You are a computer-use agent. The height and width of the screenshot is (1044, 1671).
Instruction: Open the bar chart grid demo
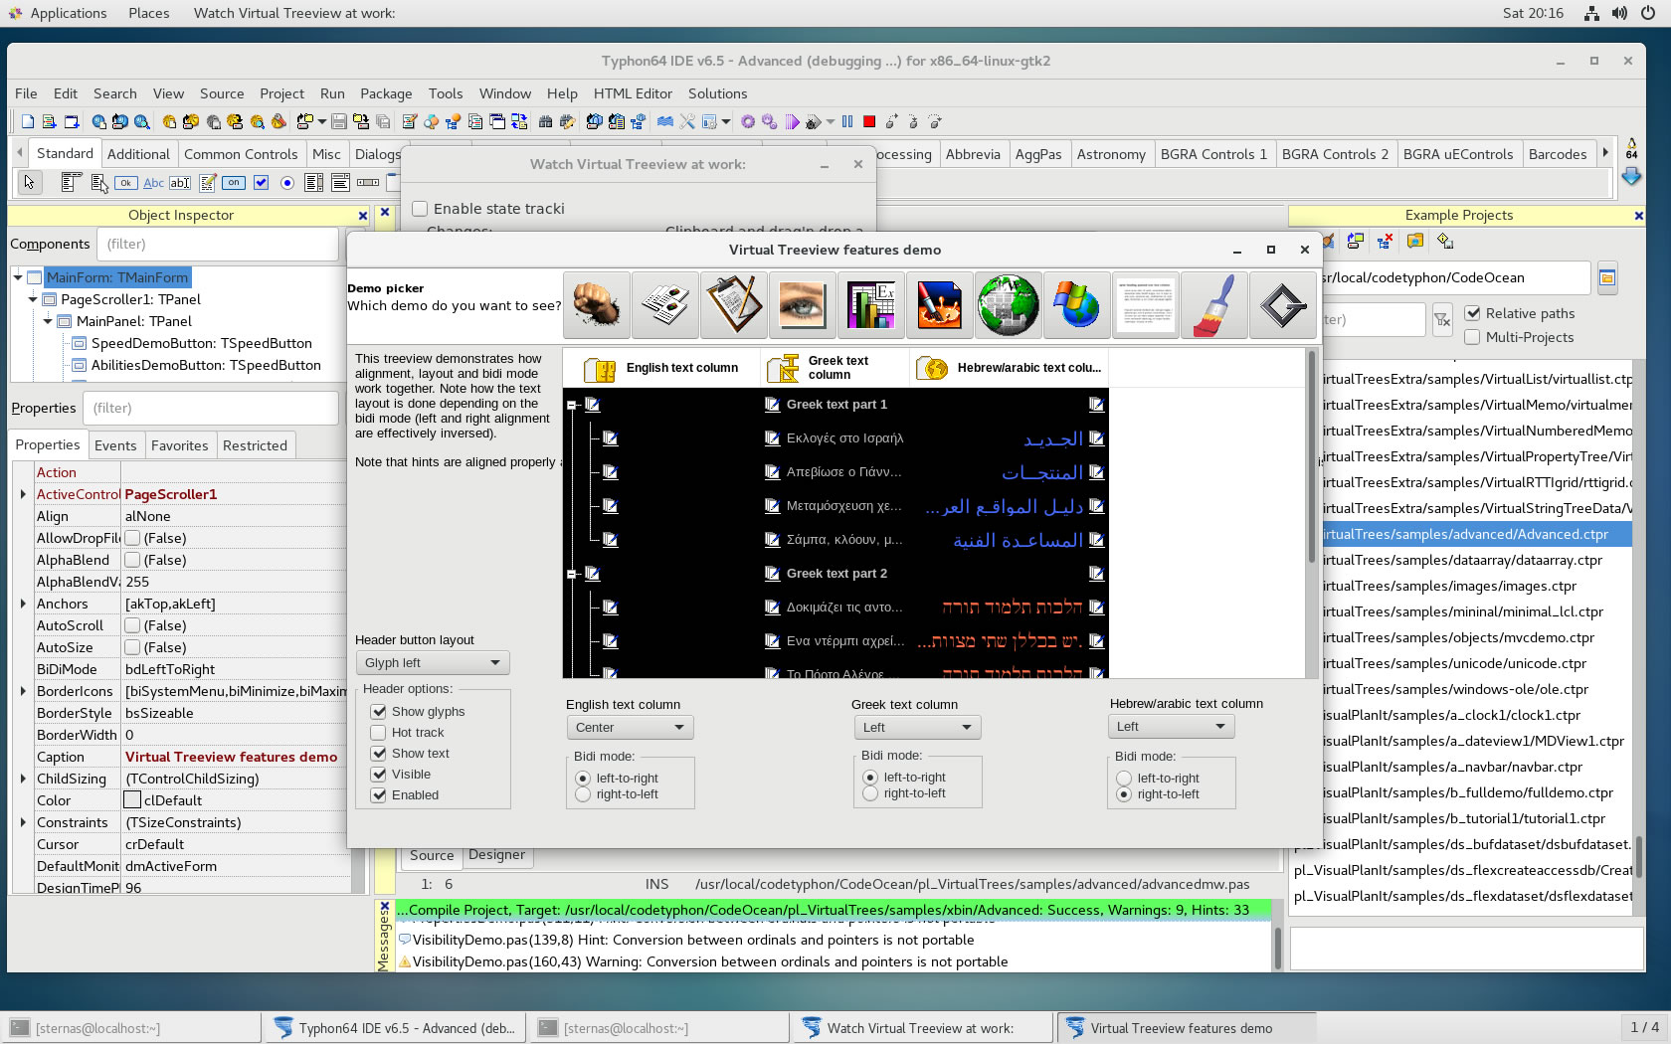pos(871,305)
